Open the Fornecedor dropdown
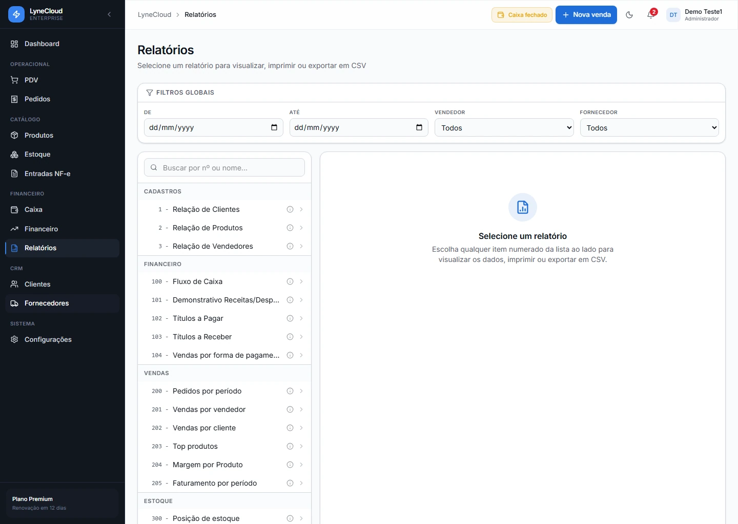 click(x=649, y=127)
